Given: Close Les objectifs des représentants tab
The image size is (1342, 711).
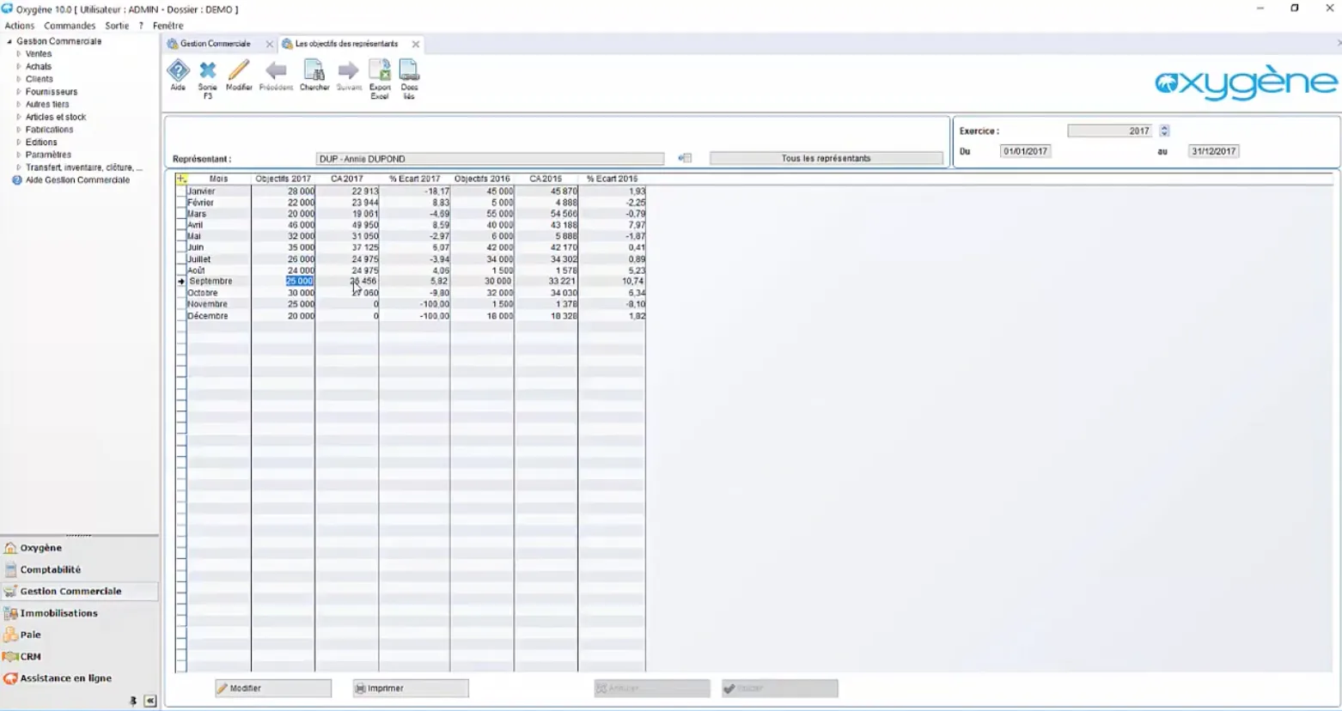Looking at the screenshot, I should [416, 44].
